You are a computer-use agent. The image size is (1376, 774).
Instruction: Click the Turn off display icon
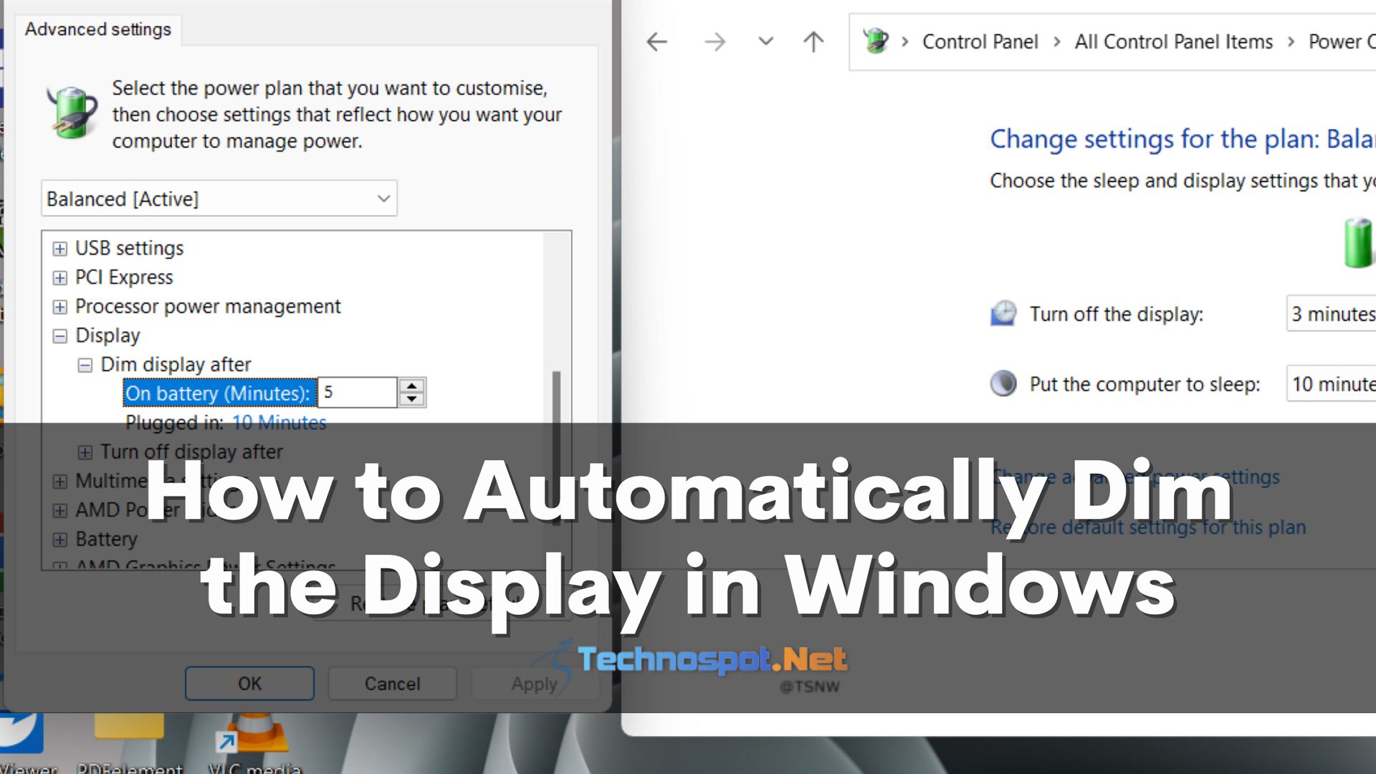pyautogui.click(x=1005, y=314)
